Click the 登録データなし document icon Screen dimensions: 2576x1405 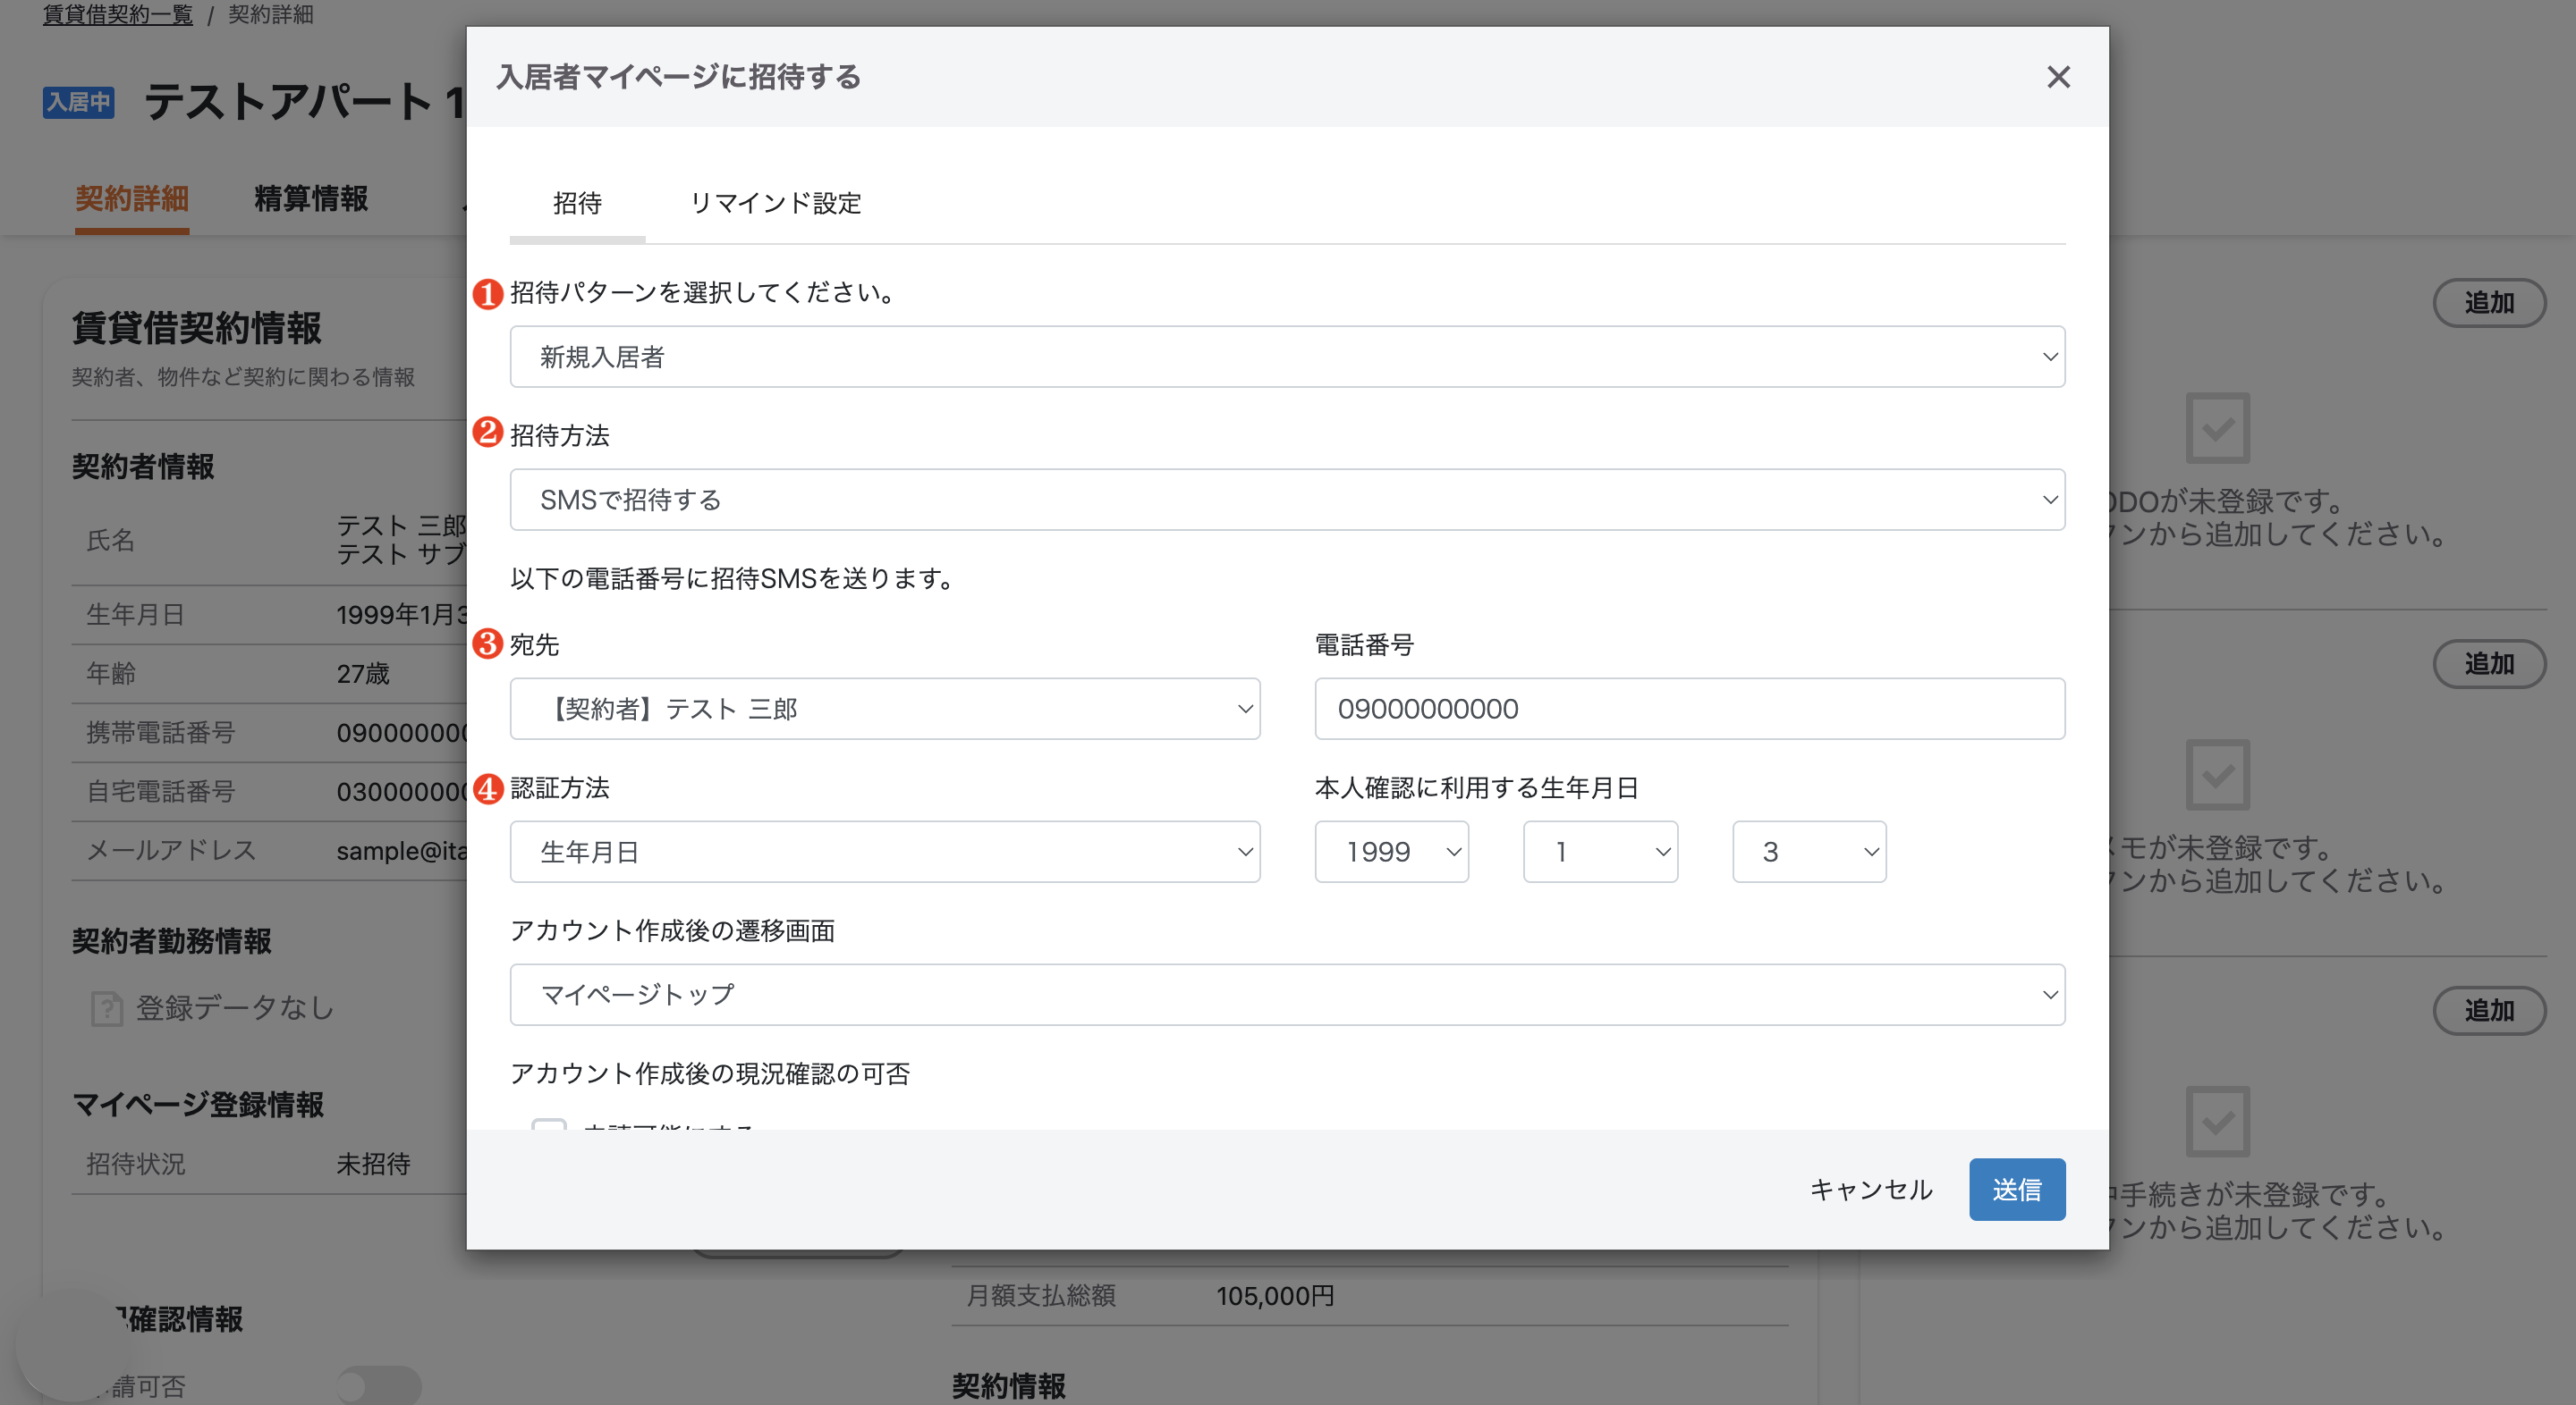tap(107, 1008)
